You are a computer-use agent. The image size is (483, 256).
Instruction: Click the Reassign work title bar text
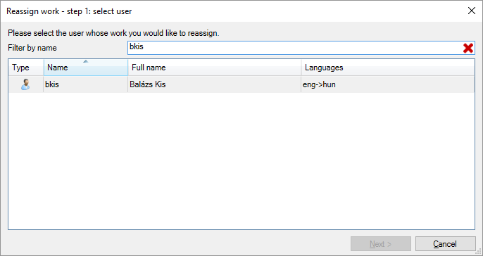[x=69, y=11]
